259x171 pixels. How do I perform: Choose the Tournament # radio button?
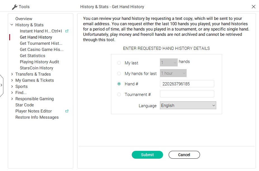click(x=119, y=95)
